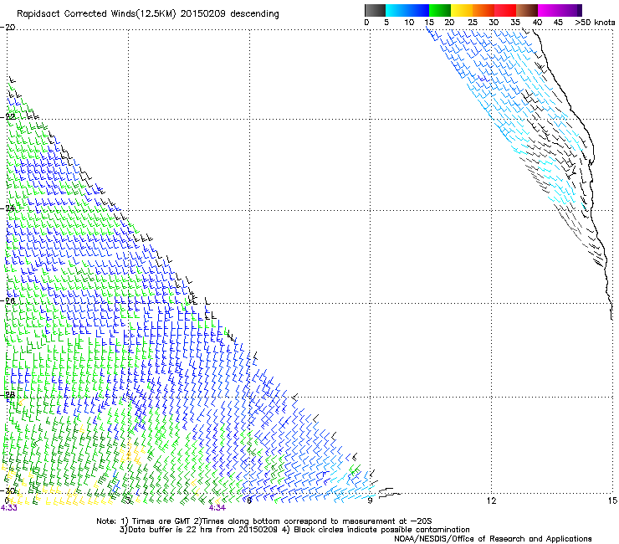
Task: Click the blue 10-15 knots color swatch
Action: click(418, 10)
